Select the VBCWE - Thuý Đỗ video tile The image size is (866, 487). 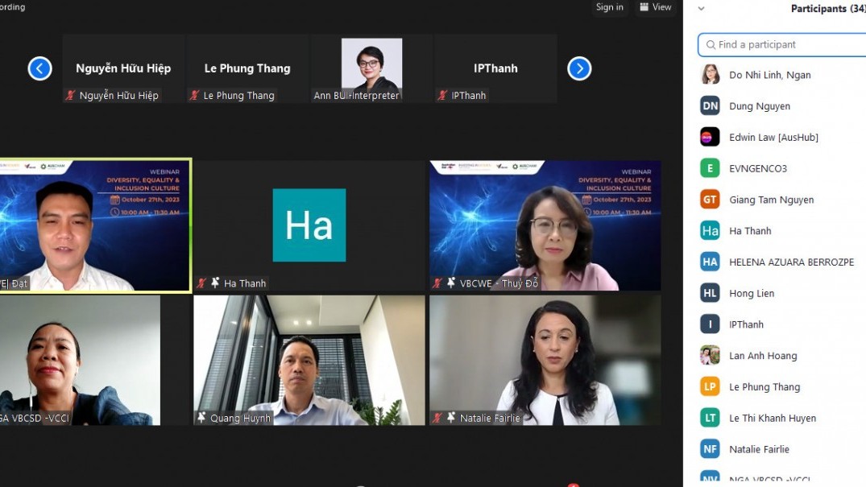[545, 225]
